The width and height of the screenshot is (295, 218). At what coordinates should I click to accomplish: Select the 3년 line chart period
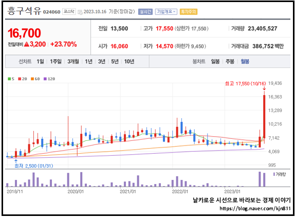[102, 61]
